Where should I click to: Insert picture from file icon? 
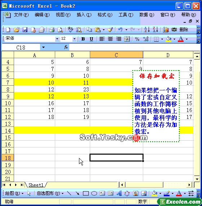[144, 193]
